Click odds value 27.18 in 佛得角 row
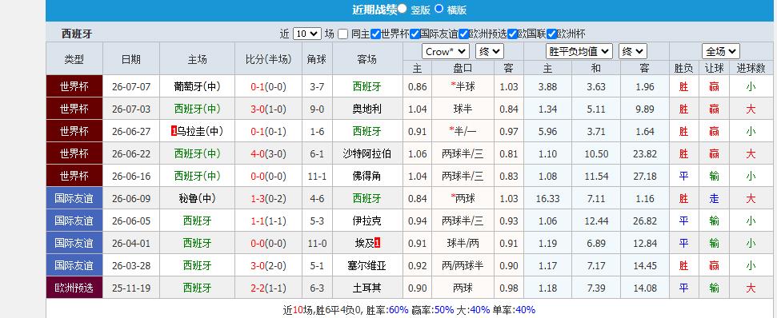Image resolution: width=777 pixels, height=318 pixels. [x=645, y=177]
